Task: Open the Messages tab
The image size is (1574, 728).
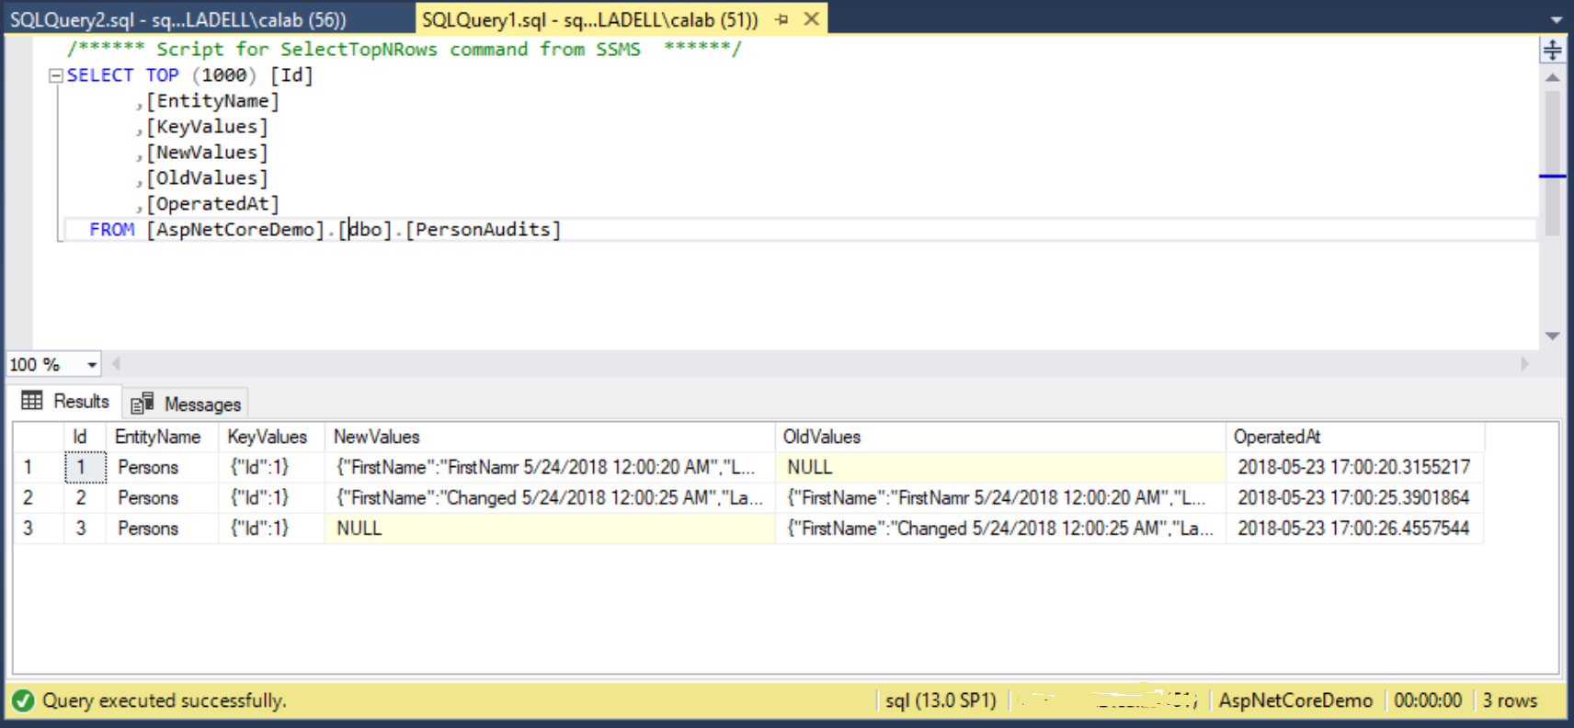Action: tap(186, 404)
